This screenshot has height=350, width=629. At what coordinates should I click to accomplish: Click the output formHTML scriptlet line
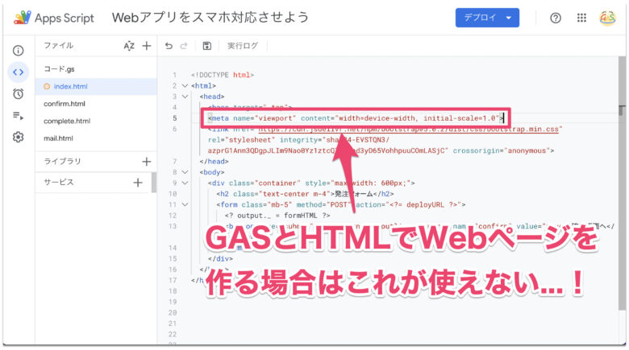click(x=277, y=216)
